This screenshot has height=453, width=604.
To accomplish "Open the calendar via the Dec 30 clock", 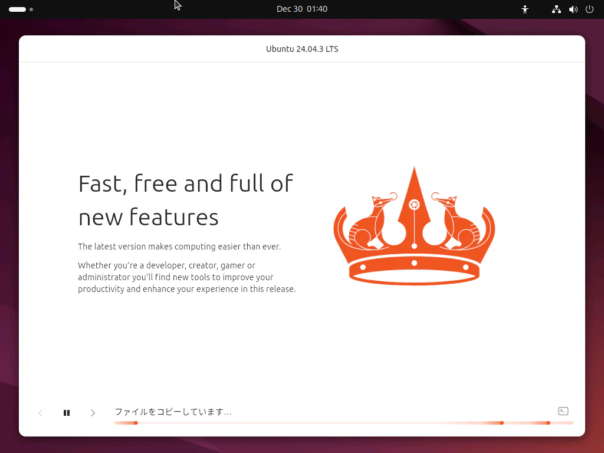I will pyautogui.click(x=302, y=9).
